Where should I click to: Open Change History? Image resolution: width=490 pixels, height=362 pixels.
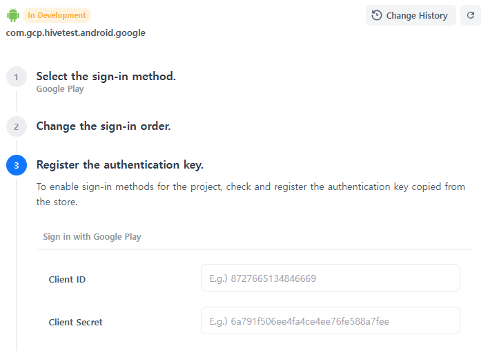(411, 15)
